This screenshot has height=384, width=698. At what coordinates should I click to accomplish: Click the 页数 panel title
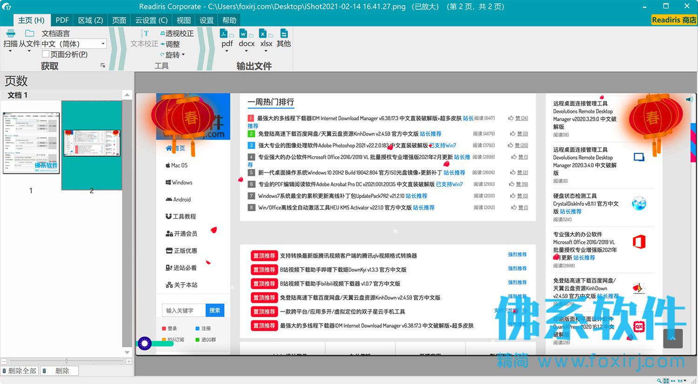[16, 81]
